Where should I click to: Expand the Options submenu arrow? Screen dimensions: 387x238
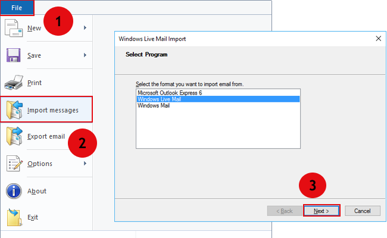pos(85,163)
